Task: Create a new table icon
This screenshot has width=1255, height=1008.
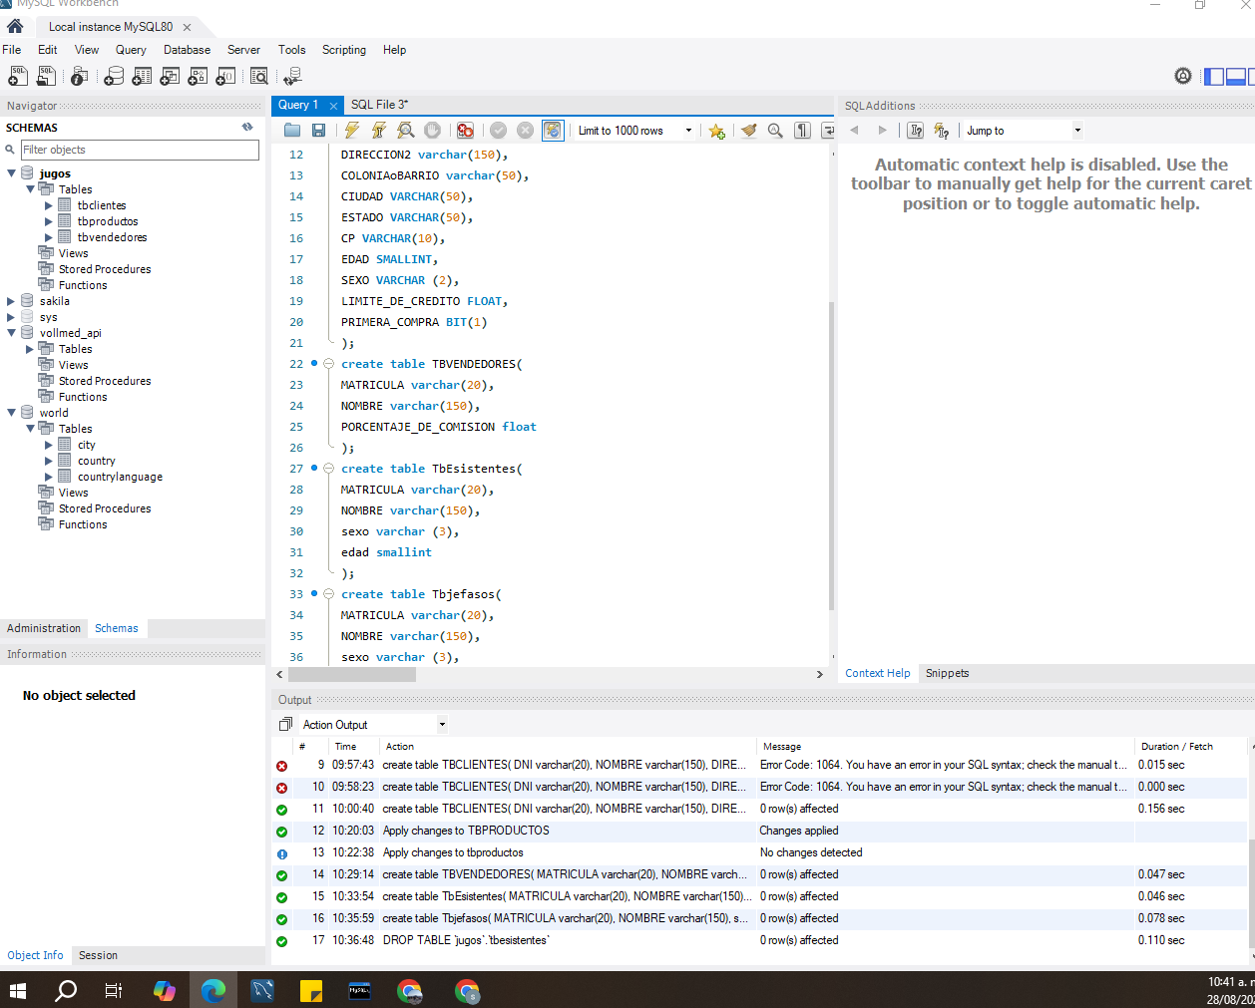Action: [x=142, y=76]
